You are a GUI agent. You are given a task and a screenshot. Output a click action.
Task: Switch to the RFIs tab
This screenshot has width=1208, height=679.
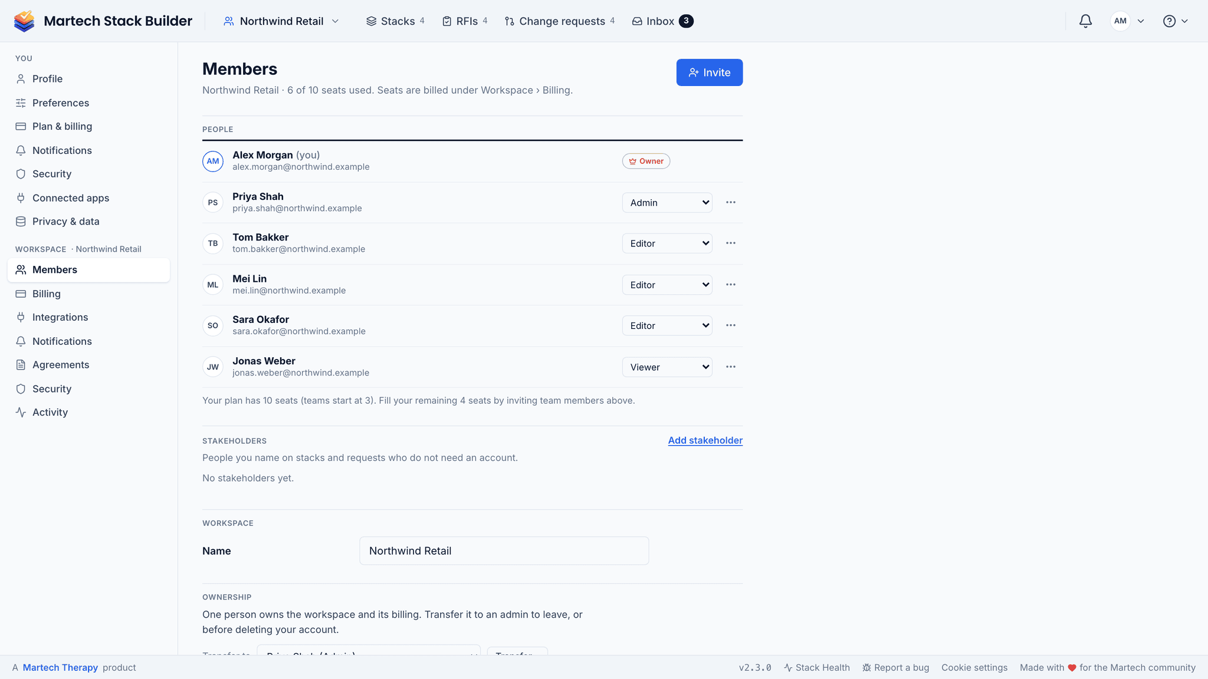pyautogui.click(x=465, y=21)
